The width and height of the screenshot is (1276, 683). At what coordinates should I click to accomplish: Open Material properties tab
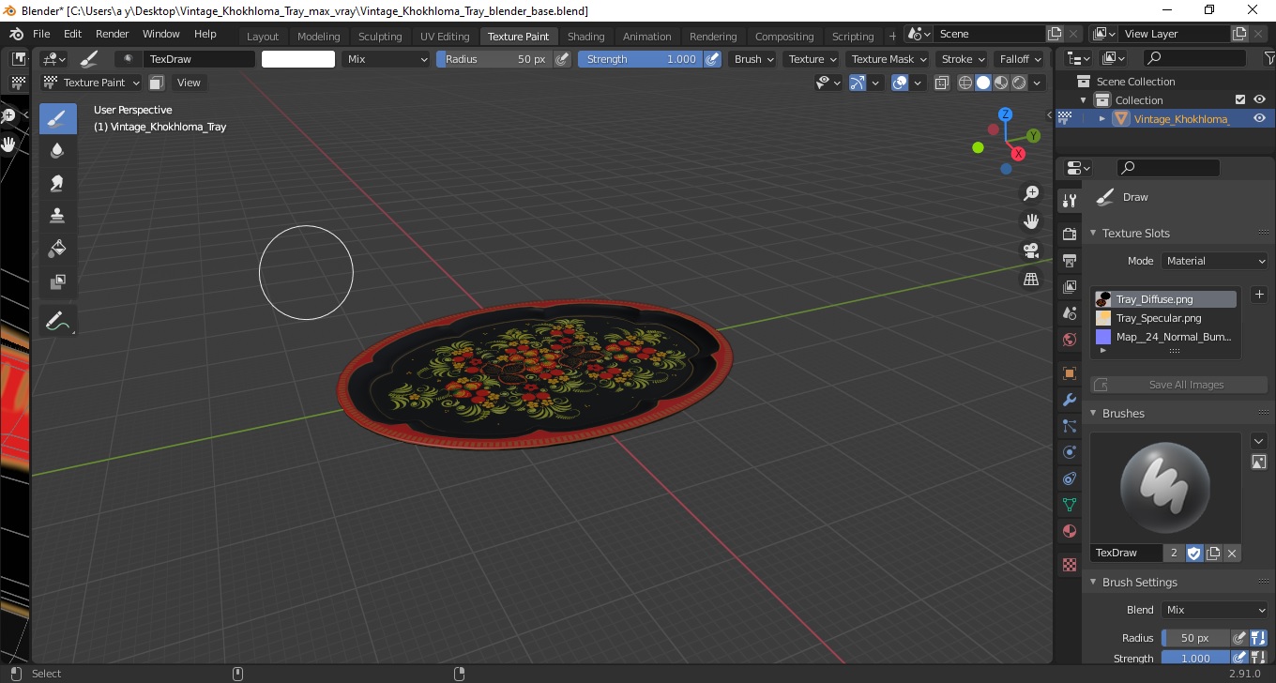(1069, 531)
